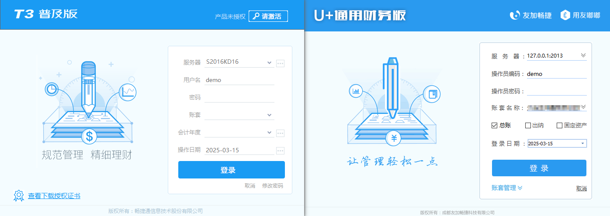Click the 操作日期 field 2025-03-15 in T3

coord(239,150)
